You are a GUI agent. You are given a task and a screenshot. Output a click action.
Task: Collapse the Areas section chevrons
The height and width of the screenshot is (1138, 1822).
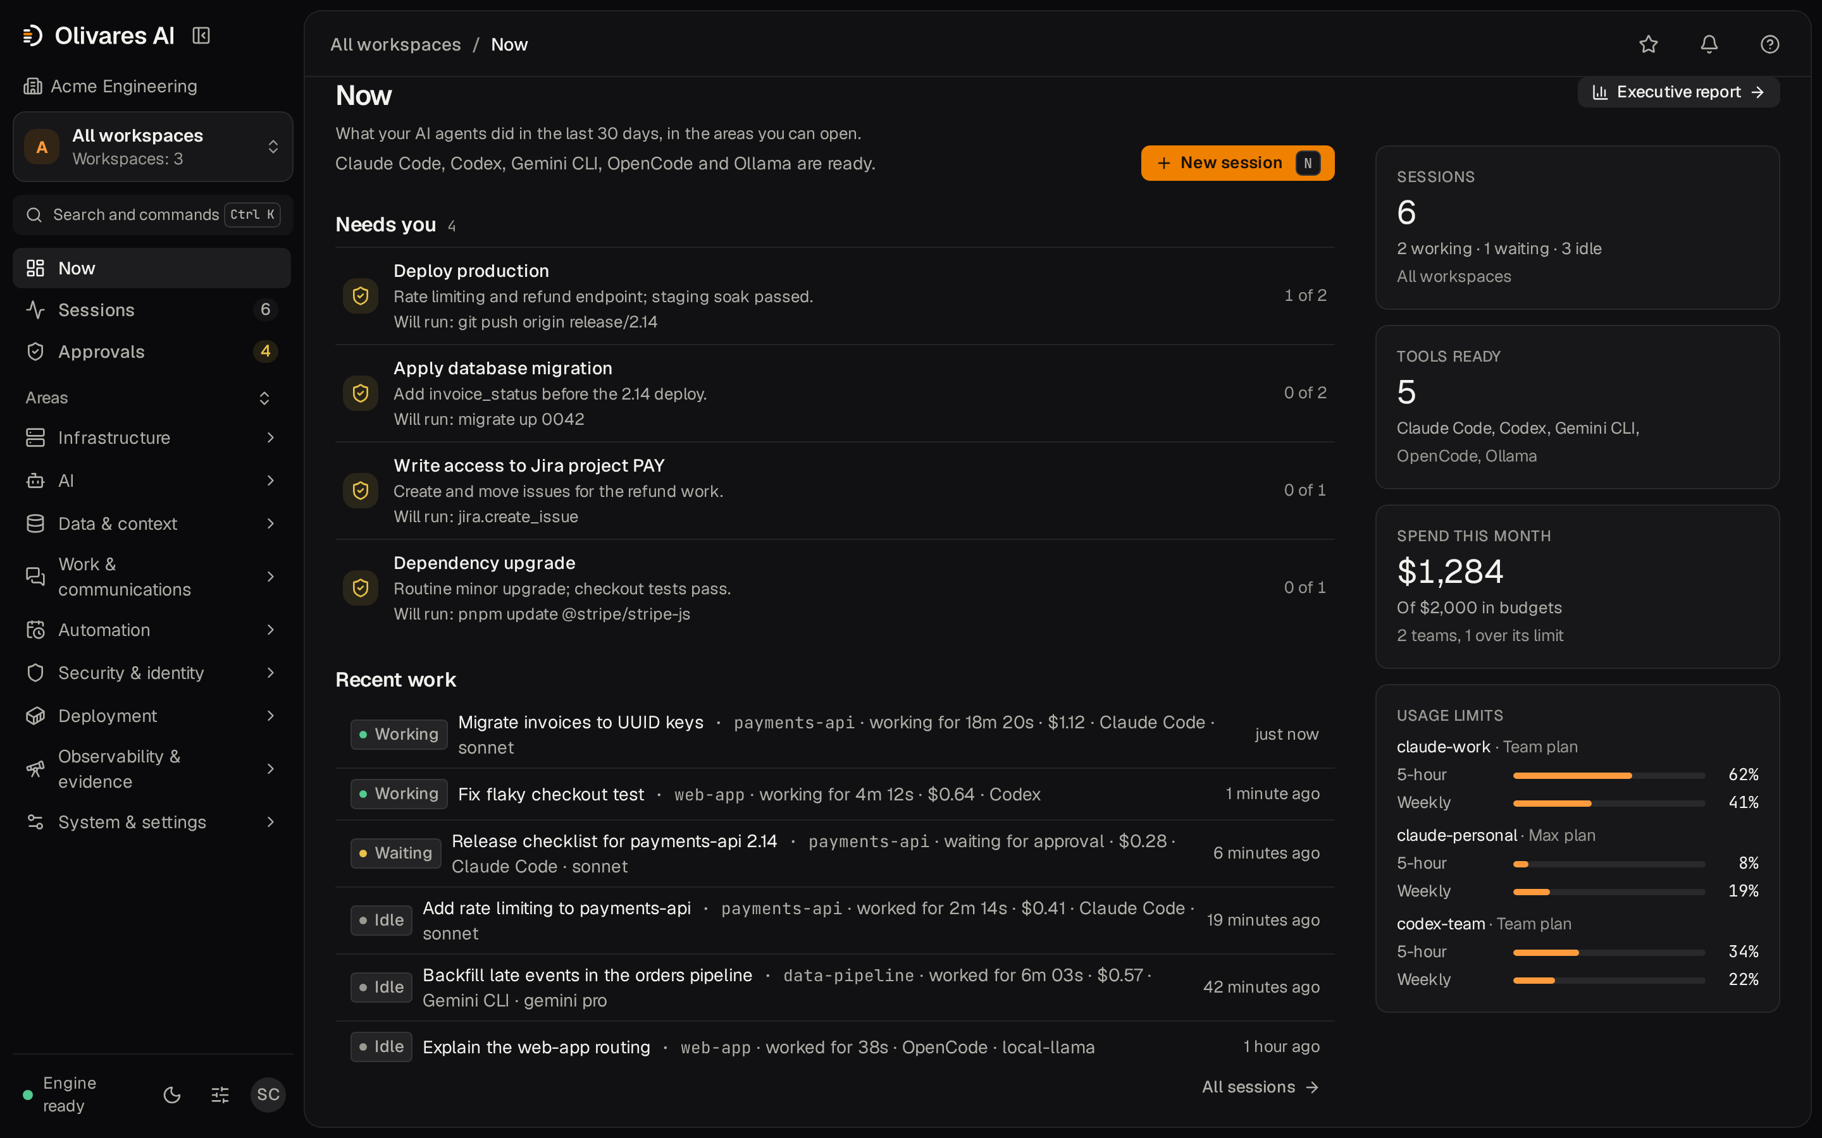coord(264,398)
